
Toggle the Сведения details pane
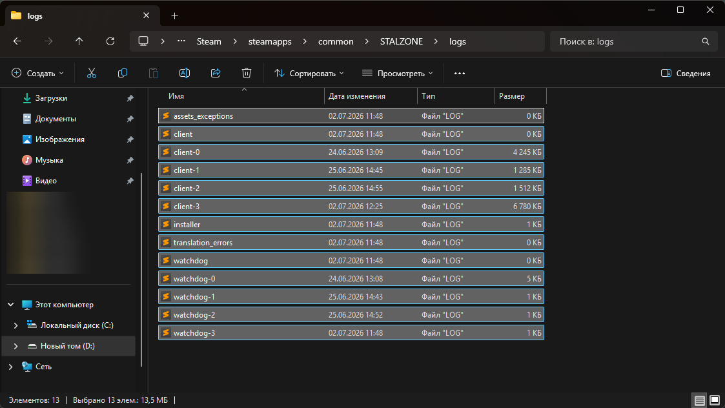point(686,73)
